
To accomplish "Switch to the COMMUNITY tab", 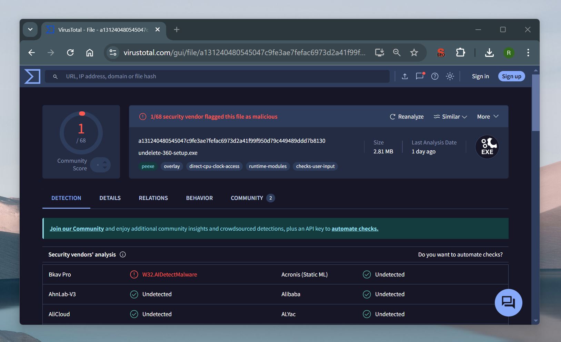I will [x=252, y=198].
